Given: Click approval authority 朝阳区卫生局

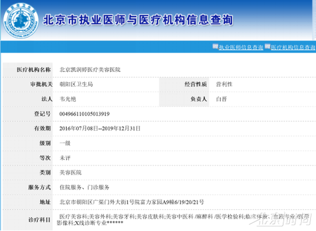Looking at the screenshot, I should [x=76, y=84].
